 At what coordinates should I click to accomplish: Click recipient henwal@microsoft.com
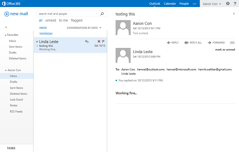tap(182, 69)
